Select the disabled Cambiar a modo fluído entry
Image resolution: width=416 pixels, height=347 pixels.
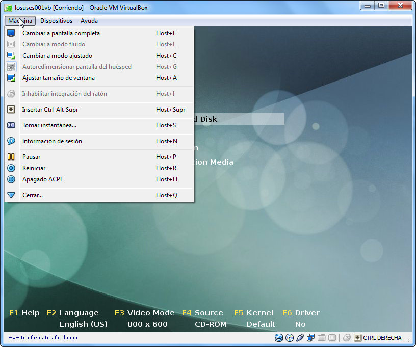pos(99,44)
